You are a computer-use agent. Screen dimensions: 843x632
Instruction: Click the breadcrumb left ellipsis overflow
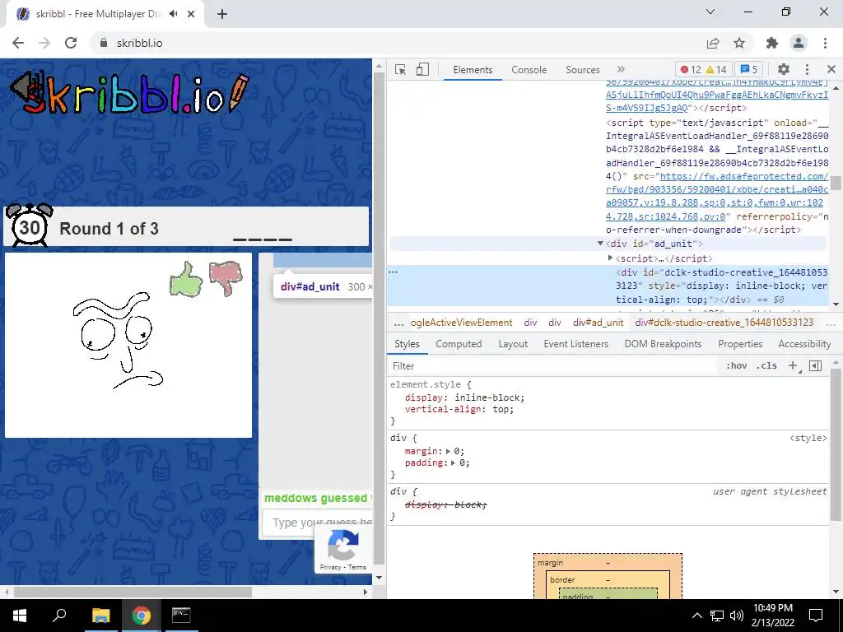pyautogui.click(x=398, y=323)
